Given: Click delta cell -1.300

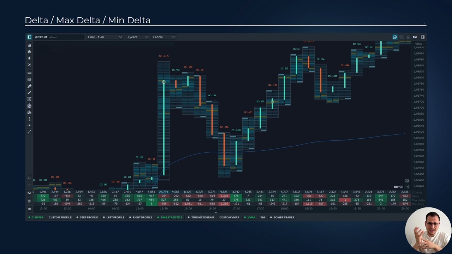Looking at the screenshot, I should point(224,196).
